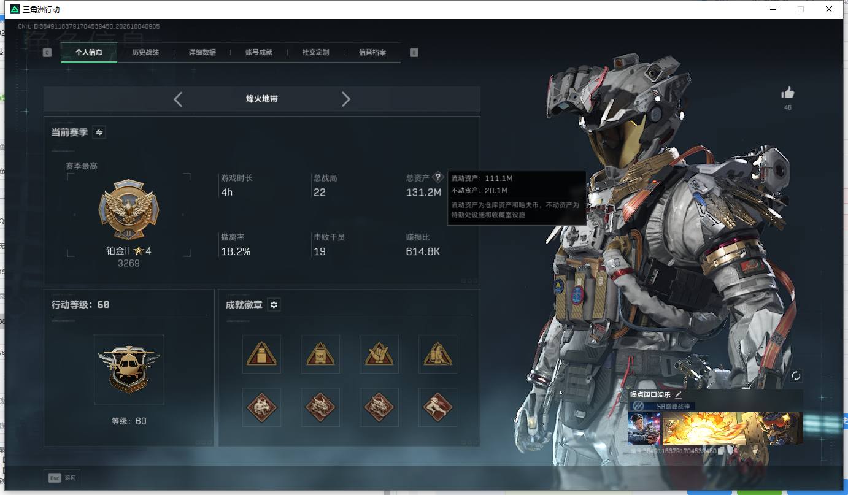Click the 铂金II rank medal emblem
This screenshot has height=495, width=848.
pyautogui.click(x=128, y=210)
